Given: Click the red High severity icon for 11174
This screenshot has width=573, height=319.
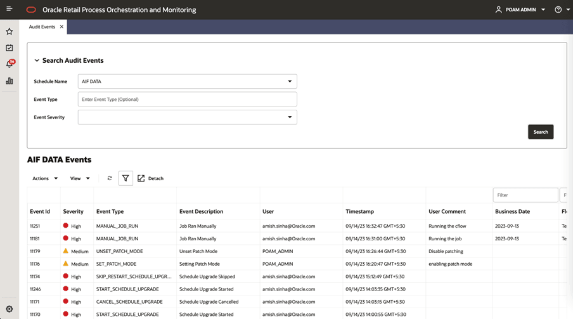Looking at the screenshot, I should click(66, 277).
